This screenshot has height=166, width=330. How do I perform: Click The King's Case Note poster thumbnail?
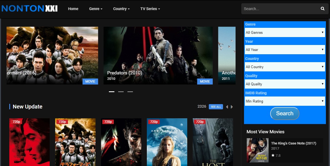pos(257,150)
